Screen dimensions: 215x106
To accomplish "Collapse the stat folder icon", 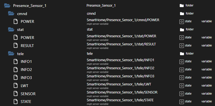I will (x=11, y=29).
